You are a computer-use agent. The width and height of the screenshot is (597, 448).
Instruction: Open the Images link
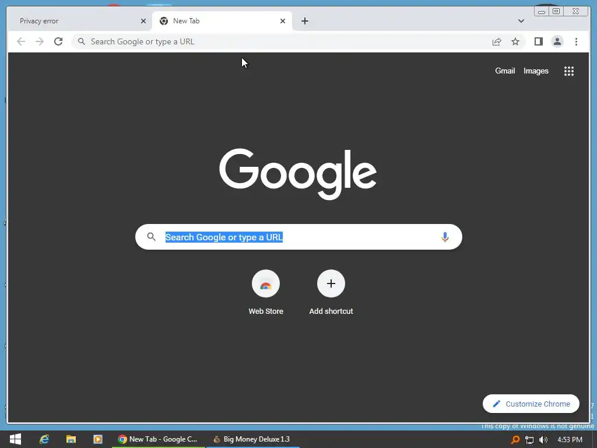pos(536,71)
